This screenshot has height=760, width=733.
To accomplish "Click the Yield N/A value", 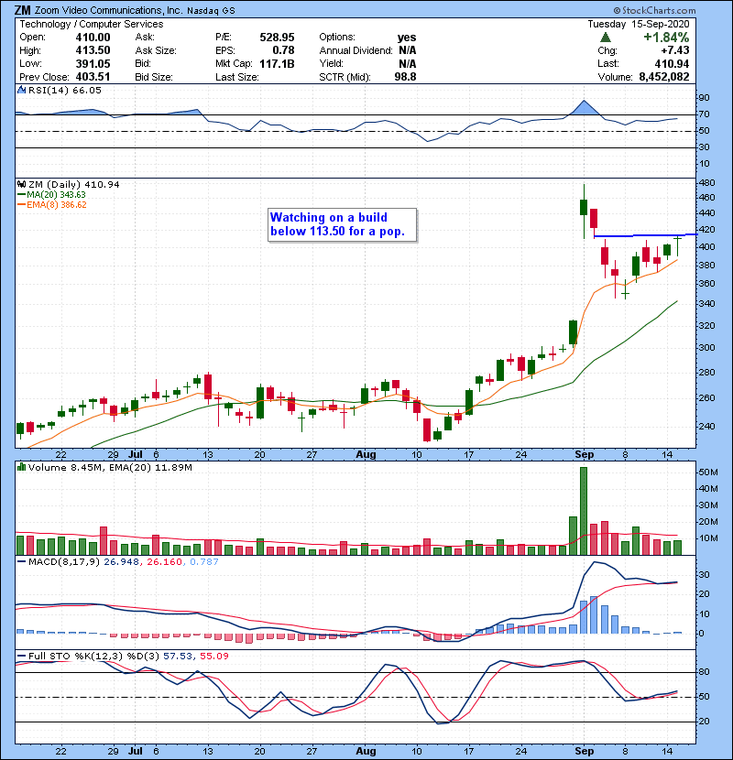I will [x=408, y=63].
